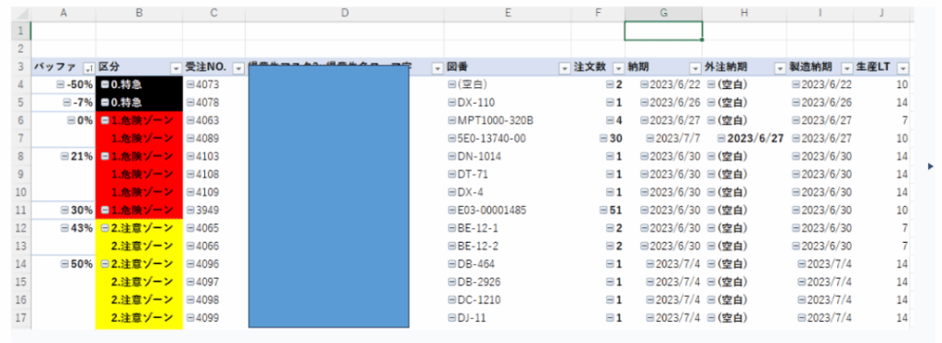Select the cell with order 4108
The image size is (942, 343).
pyautogui.click(x=213, y=174)
